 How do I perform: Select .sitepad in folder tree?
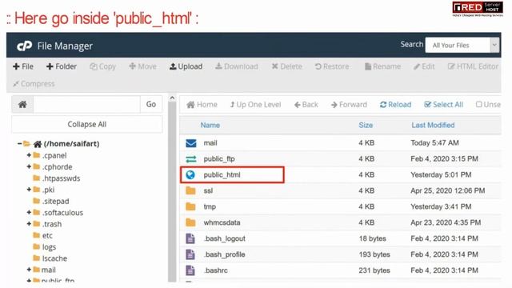pos(55,202)
